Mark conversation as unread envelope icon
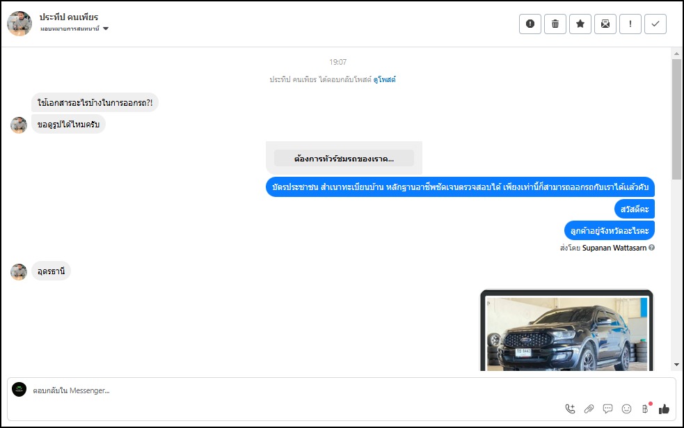Viewport: 684px width, 428px height. click(x=605, y=24)
